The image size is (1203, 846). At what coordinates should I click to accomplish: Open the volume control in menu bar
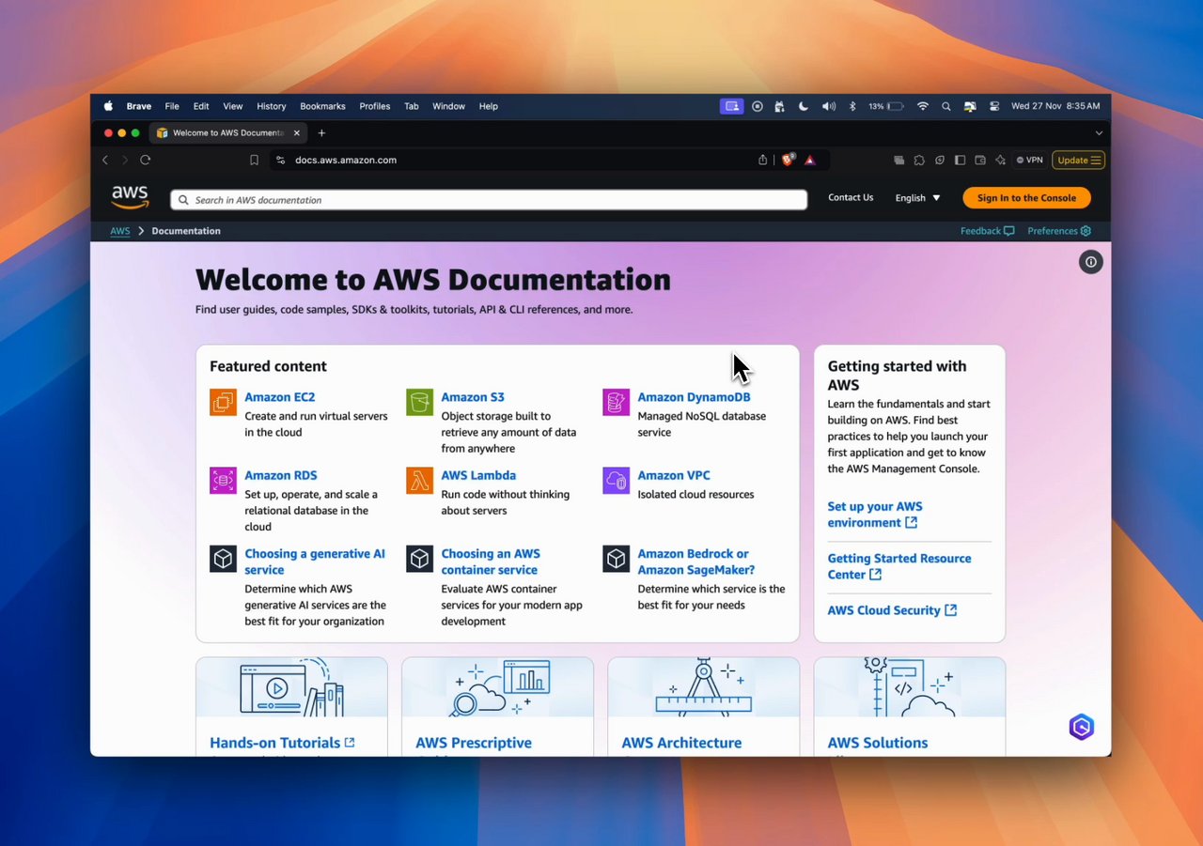pyautogui.click(x=829, y=106)
